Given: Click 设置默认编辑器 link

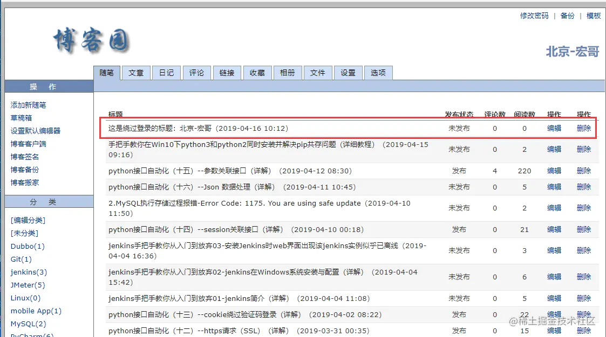Looking at the screenshot, I should 36,131.
